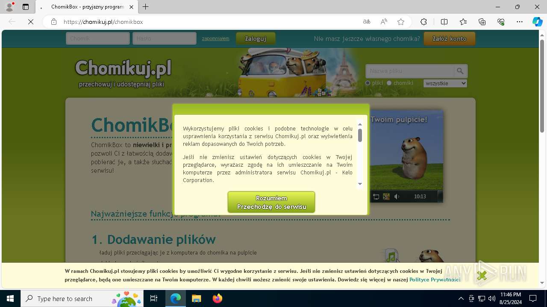Screen dimensions: 547x307
Task: Open the Copilot sidebar icon
Action: [x=537, y=22]
